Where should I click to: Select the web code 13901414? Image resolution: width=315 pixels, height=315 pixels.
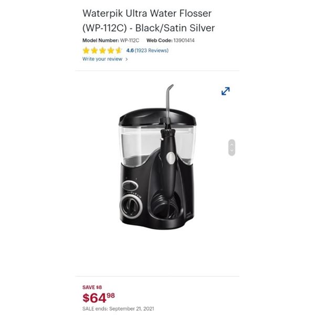pos(184,40)
